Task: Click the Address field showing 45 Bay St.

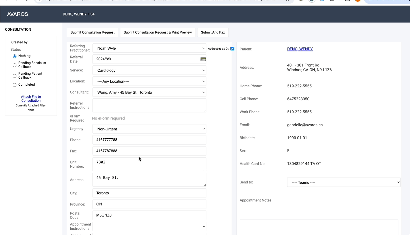Action: pos(149,180)
